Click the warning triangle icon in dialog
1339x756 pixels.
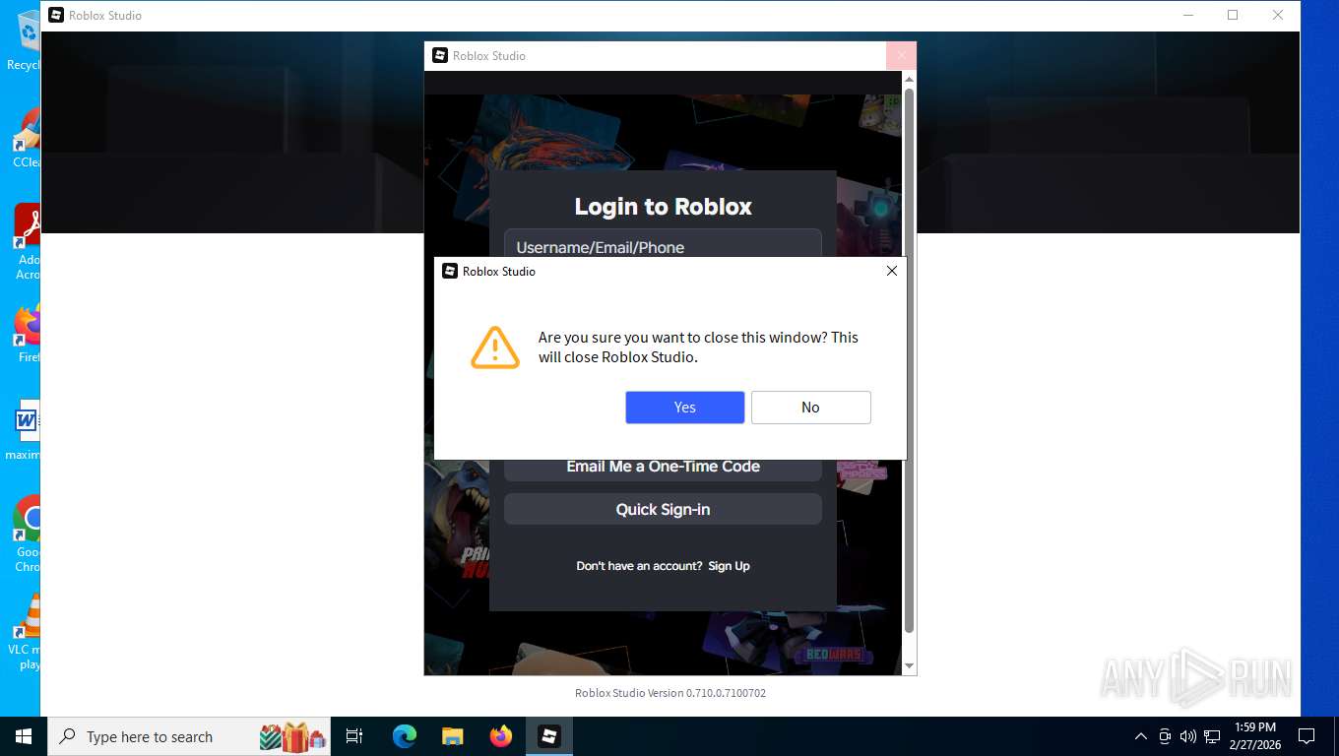(494, 347)
